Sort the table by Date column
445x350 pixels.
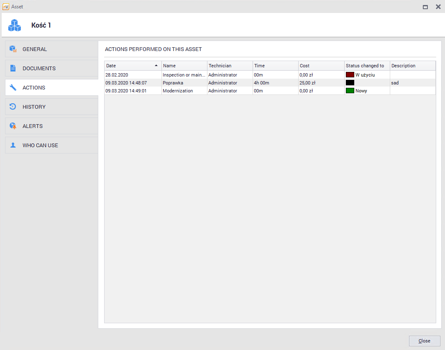[125, 66]
